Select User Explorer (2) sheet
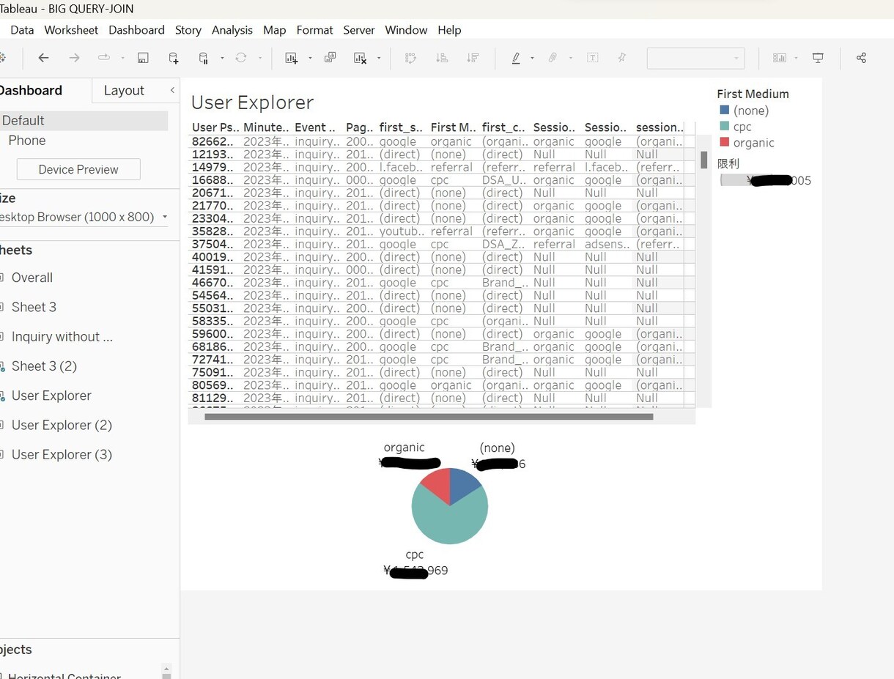This screenshot has width=894, height=679. tap(62, 425)
